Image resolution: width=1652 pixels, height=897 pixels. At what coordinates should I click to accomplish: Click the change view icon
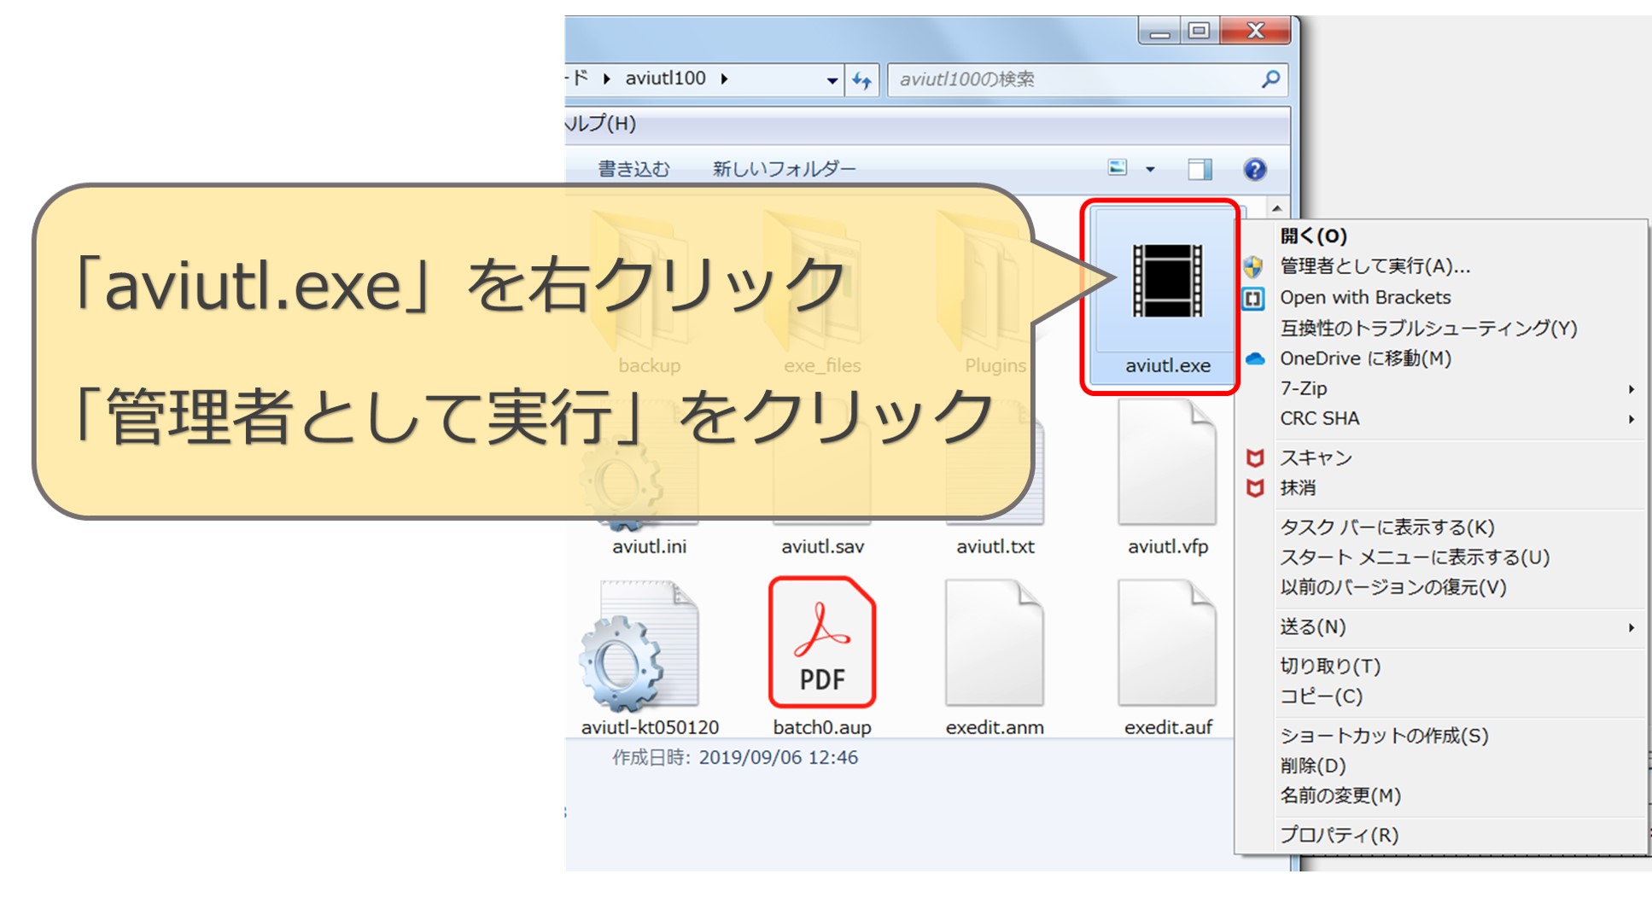[x=1118, y=168]
